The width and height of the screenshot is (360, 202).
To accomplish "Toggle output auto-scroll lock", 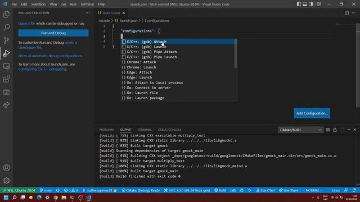I will click(x=335, y=130).
